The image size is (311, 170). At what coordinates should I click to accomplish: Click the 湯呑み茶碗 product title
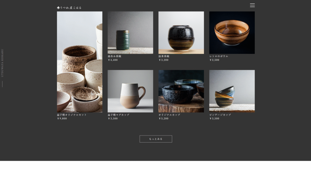(x=114, y=56)
